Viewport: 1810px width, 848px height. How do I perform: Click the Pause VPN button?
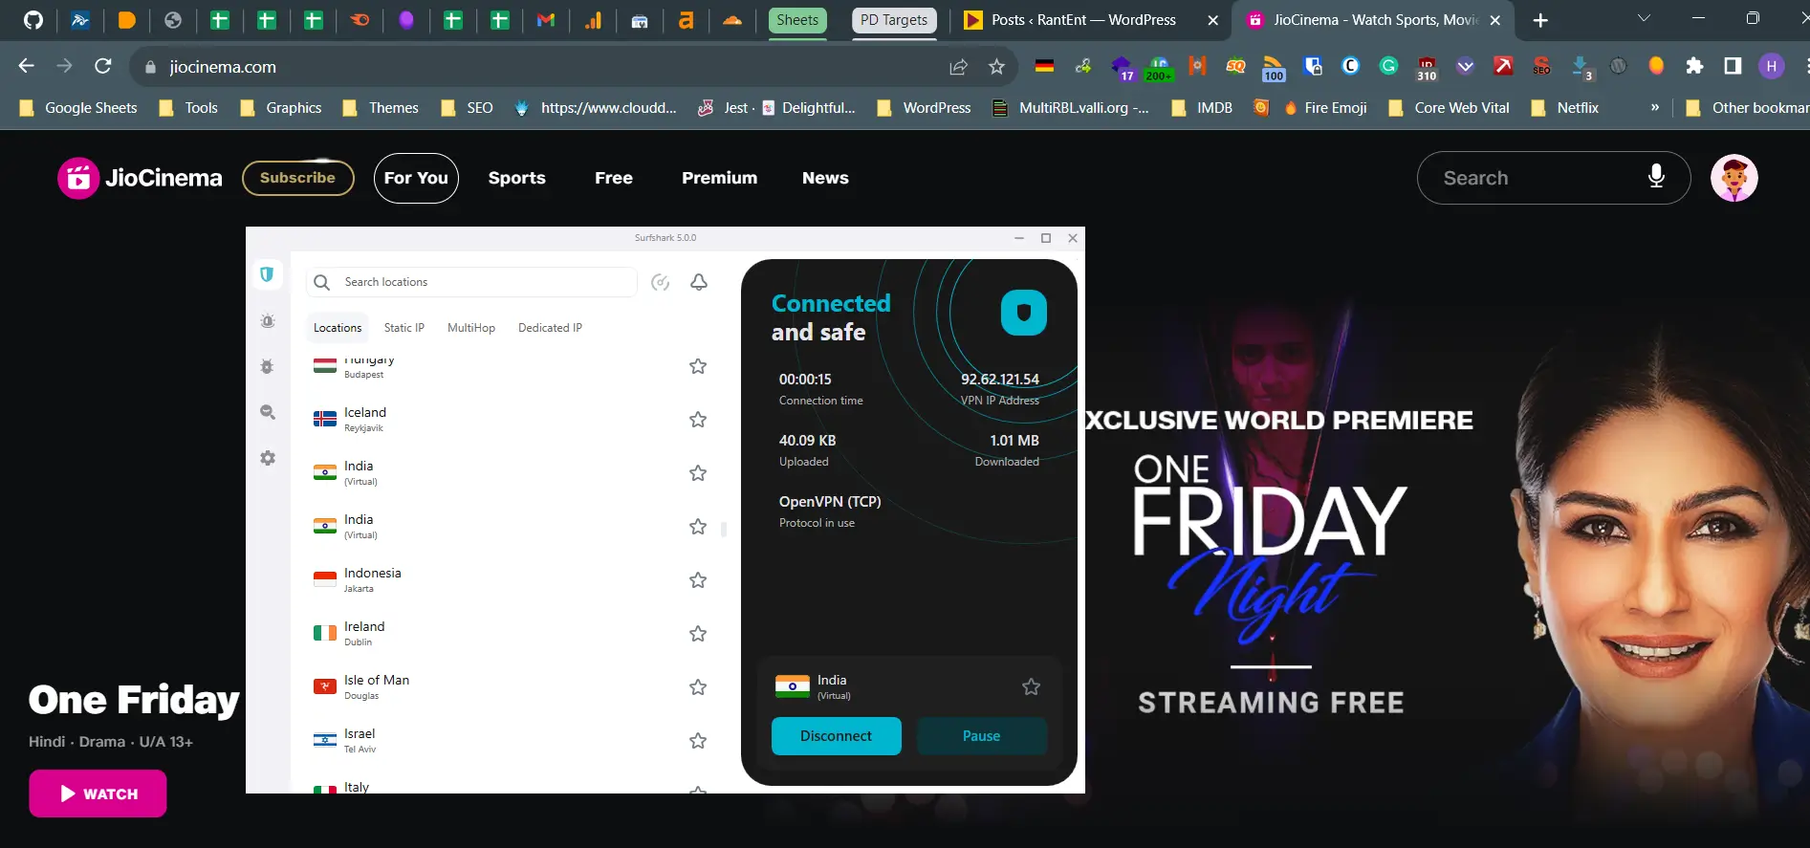click(x=981, y=736)
